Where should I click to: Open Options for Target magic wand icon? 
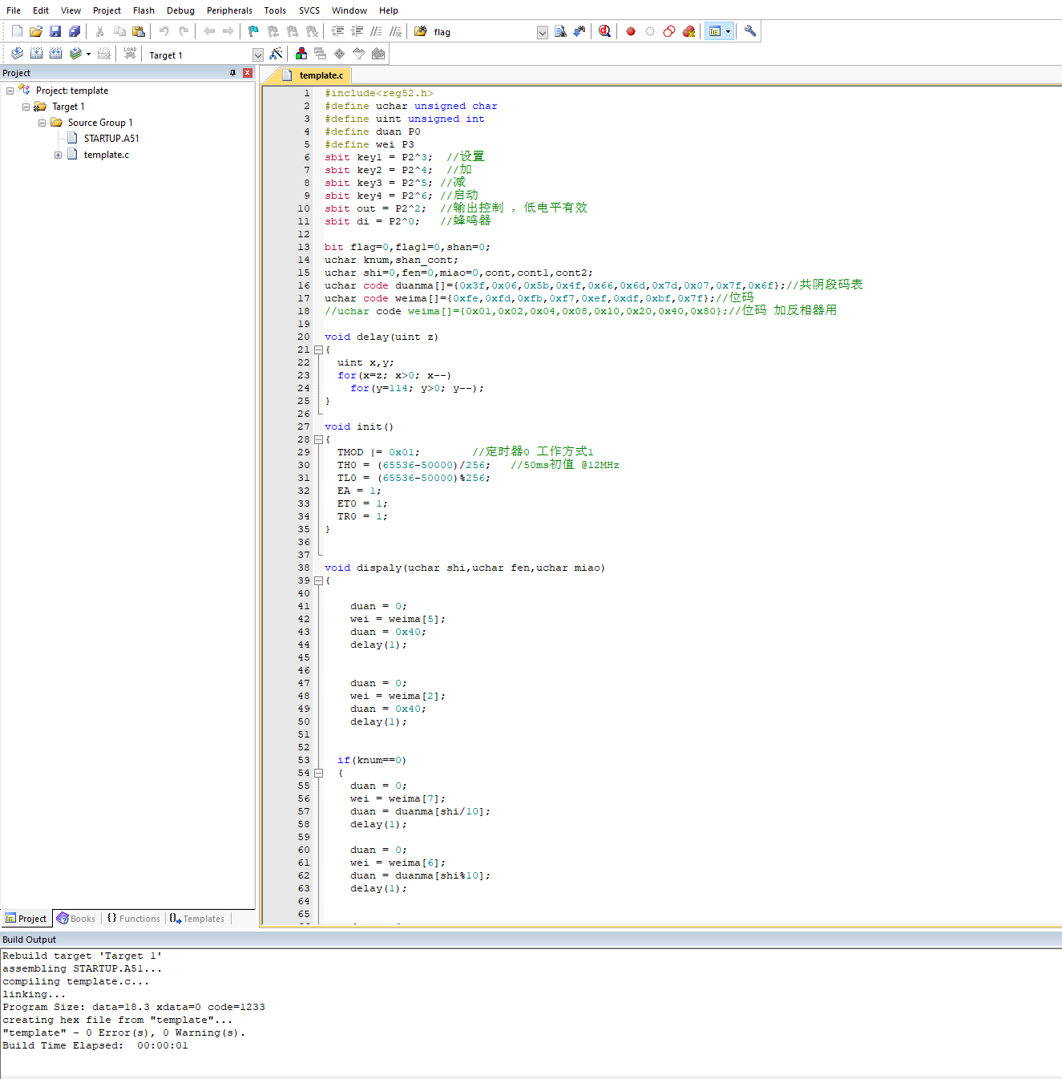(x=276, y=54)
